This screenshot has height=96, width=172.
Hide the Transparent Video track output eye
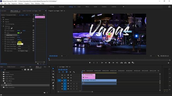coord(71,75)
